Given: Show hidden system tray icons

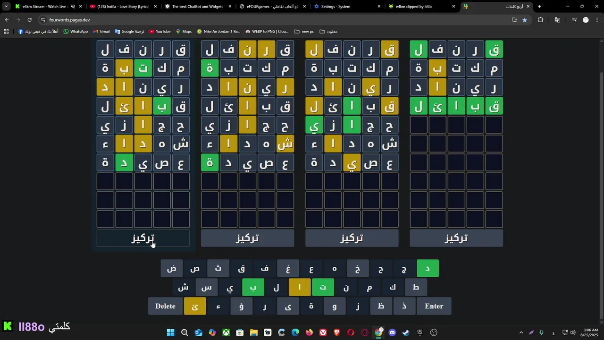Looking at the screenshot, I should [x=521, y=332].
